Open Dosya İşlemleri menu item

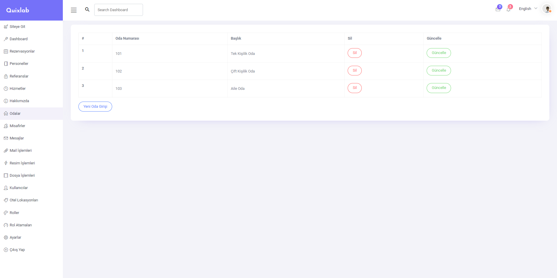31,176
